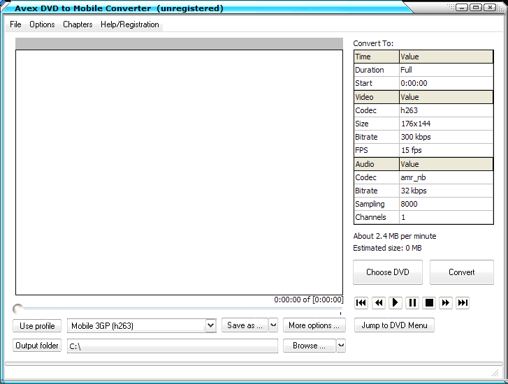Open the File menu

click(15, 24)
